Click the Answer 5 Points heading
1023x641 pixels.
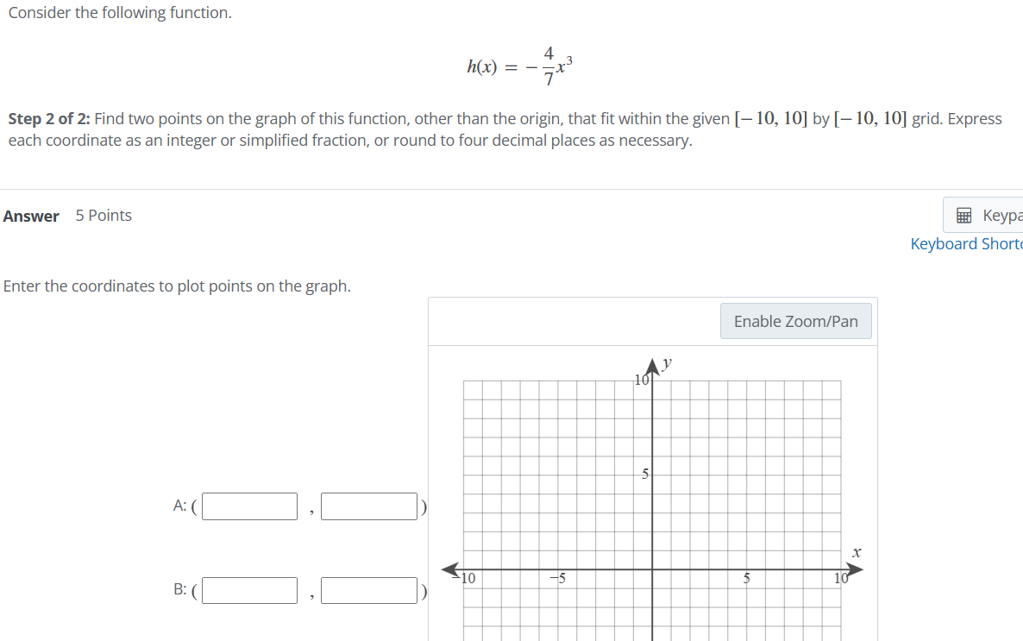click(x=67, y=216)
